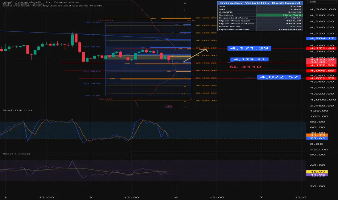The width and height of the screenshot is (338, 200).
Task: Click the 0.5ATR $46.35 dashboard row
Action: pos(260,12)
